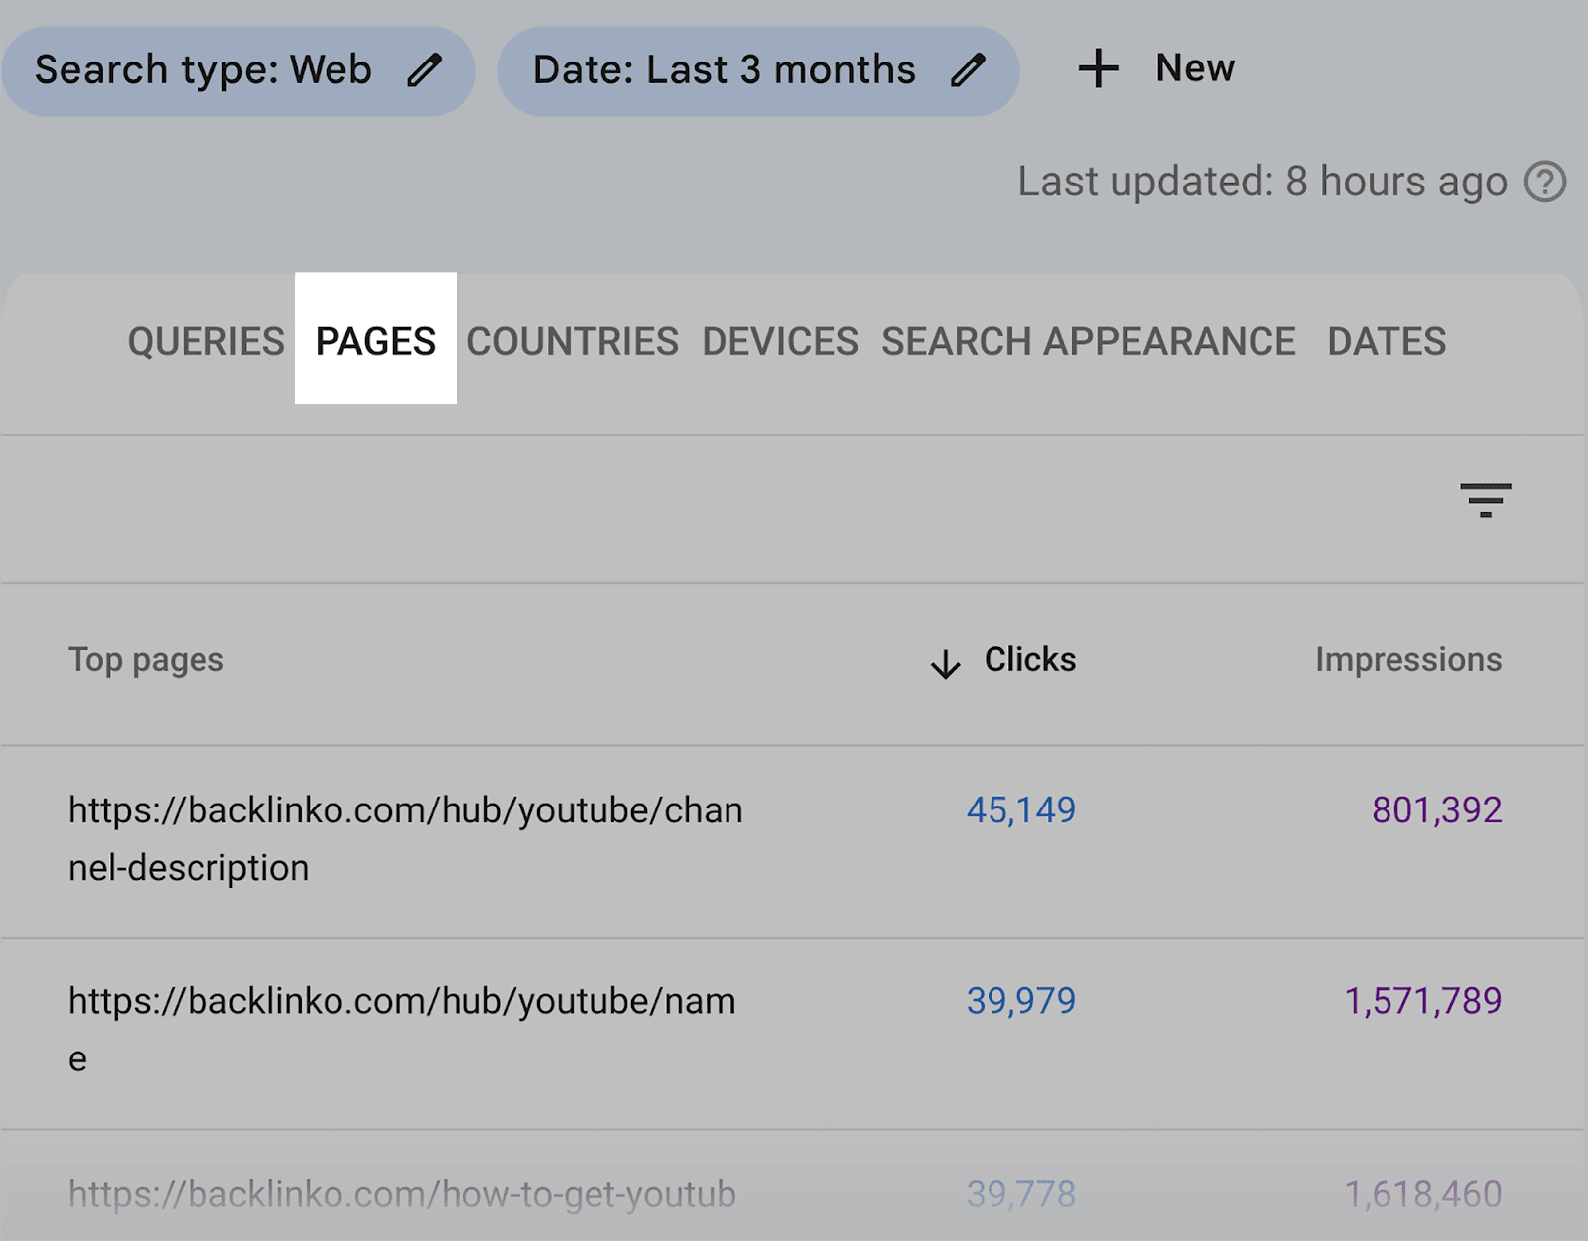The width and height of the screenshot is (1588, 1241).
Task: Switch to the Queries tab
Action: point(205,341)
